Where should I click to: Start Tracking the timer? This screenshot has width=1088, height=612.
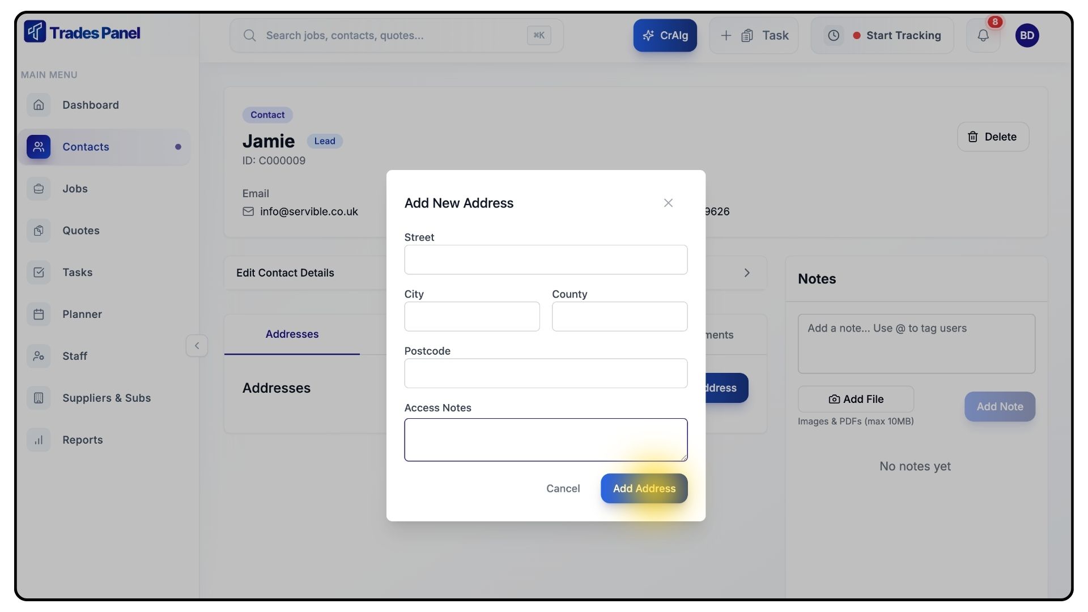click(x=903, y=35)
